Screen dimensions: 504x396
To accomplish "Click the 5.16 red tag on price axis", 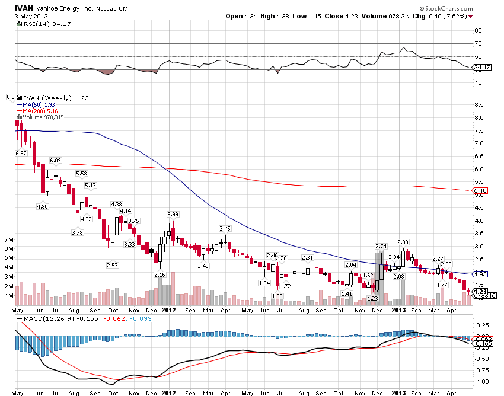I will (x=481, y=191).
